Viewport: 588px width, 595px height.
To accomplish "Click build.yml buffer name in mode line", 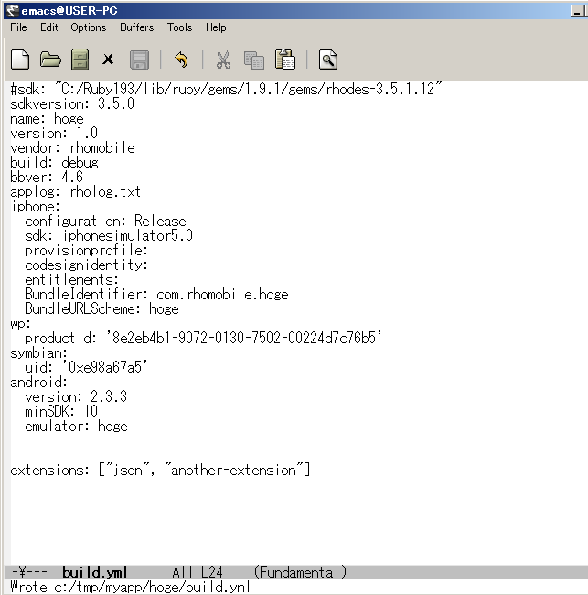I will [x=94, y=572].
